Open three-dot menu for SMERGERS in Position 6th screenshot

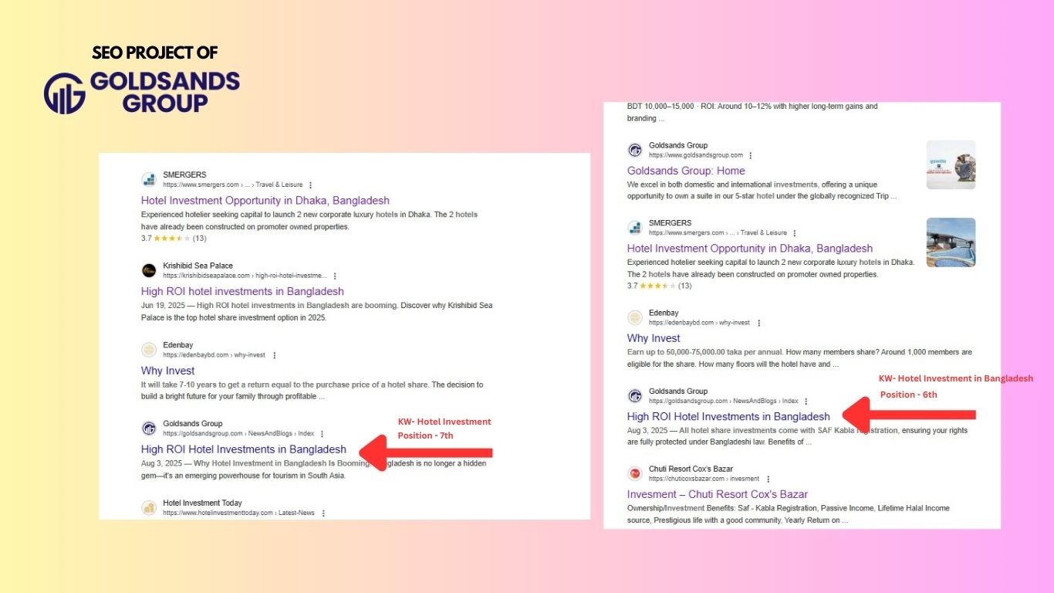pos(795,233)
